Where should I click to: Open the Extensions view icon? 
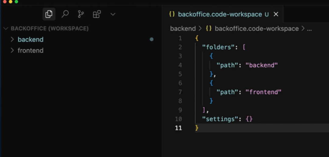click(x=97, y=14)
